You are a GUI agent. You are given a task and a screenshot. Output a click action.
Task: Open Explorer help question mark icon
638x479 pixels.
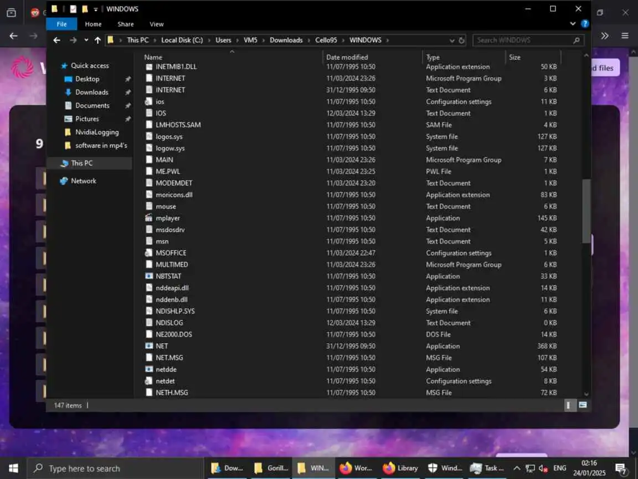pos(585,24)
